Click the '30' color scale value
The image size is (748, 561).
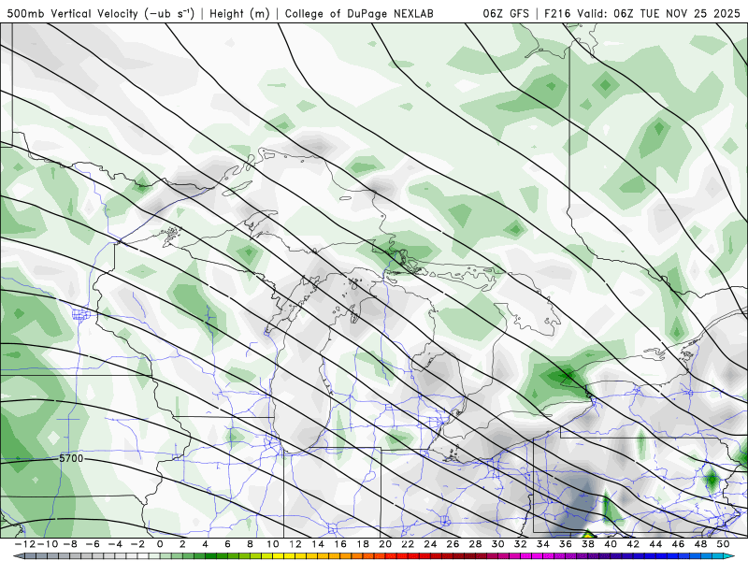pos(498,544)
